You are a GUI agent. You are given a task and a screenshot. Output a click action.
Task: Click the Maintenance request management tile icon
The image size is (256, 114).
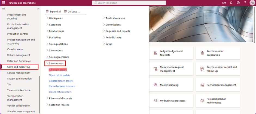pos(155,69)
